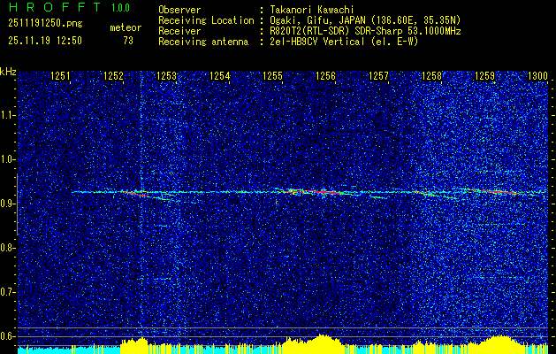The image size is (556, 354).
Task: Click the 1252 time marker
Action: point(114,75)
